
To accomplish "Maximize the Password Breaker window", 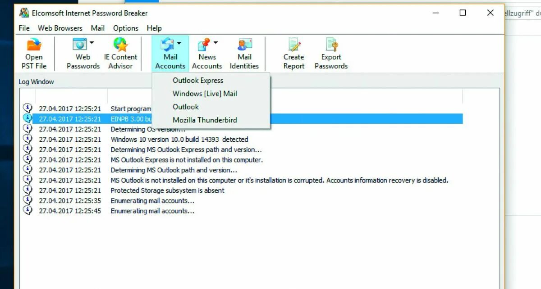I will (x=463, y=13).
